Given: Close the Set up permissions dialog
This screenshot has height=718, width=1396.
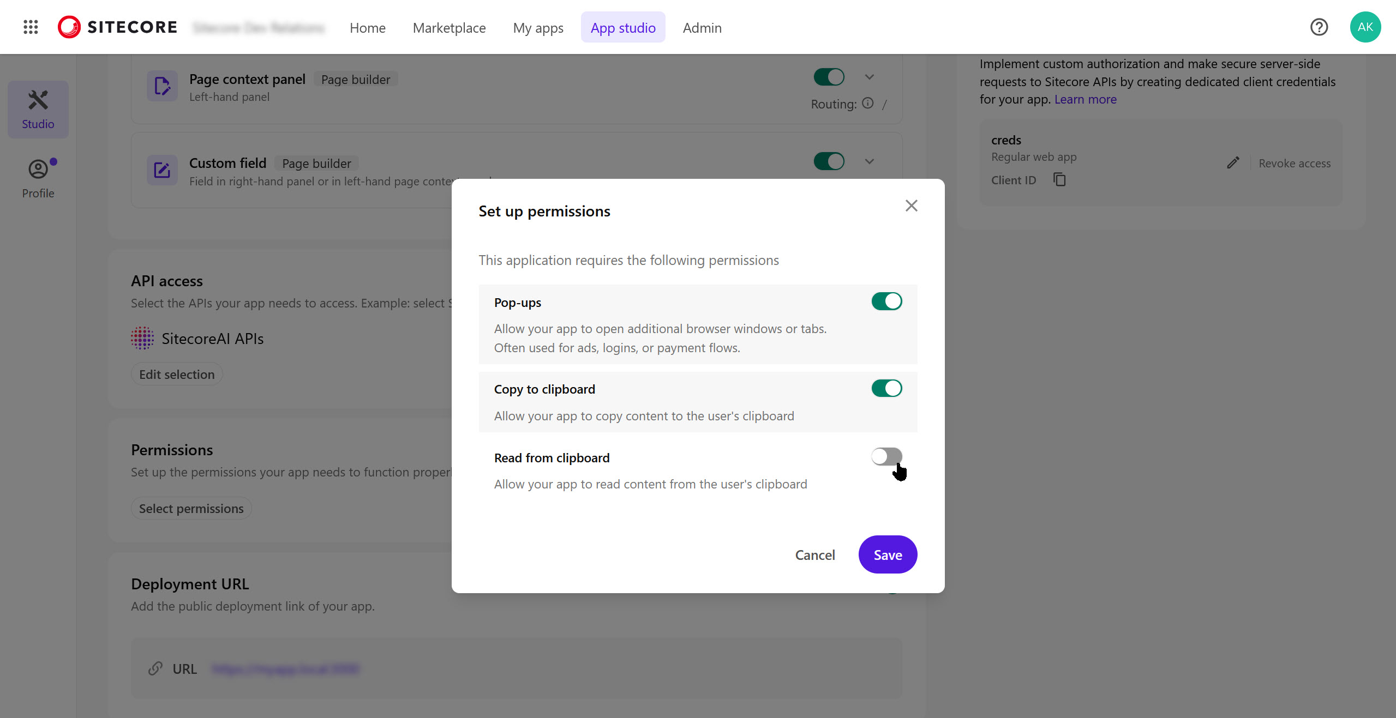Looking at the screenshot, I should click(911, 206).
